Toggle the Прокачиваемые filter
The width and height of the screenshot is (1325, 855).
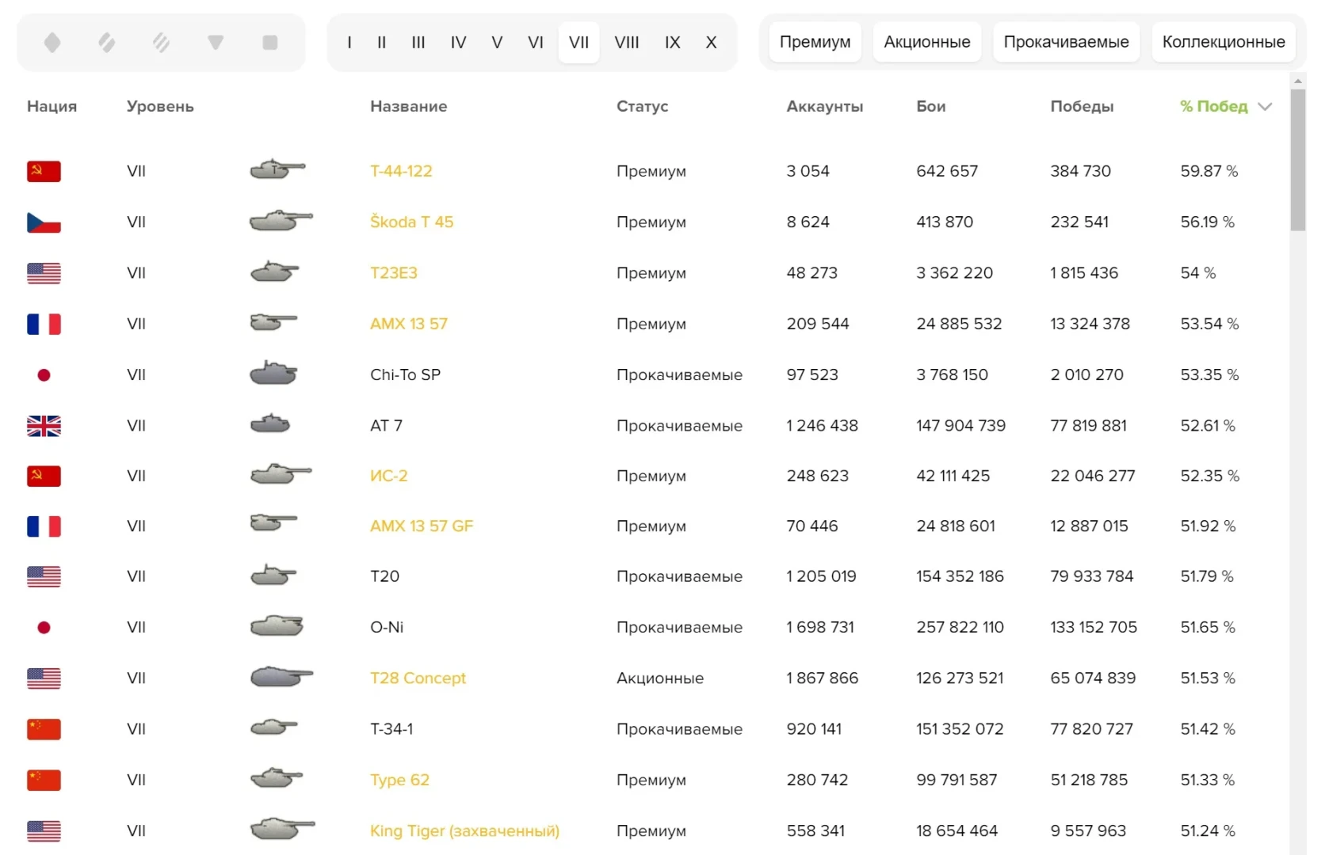(x=1066, y=42)
